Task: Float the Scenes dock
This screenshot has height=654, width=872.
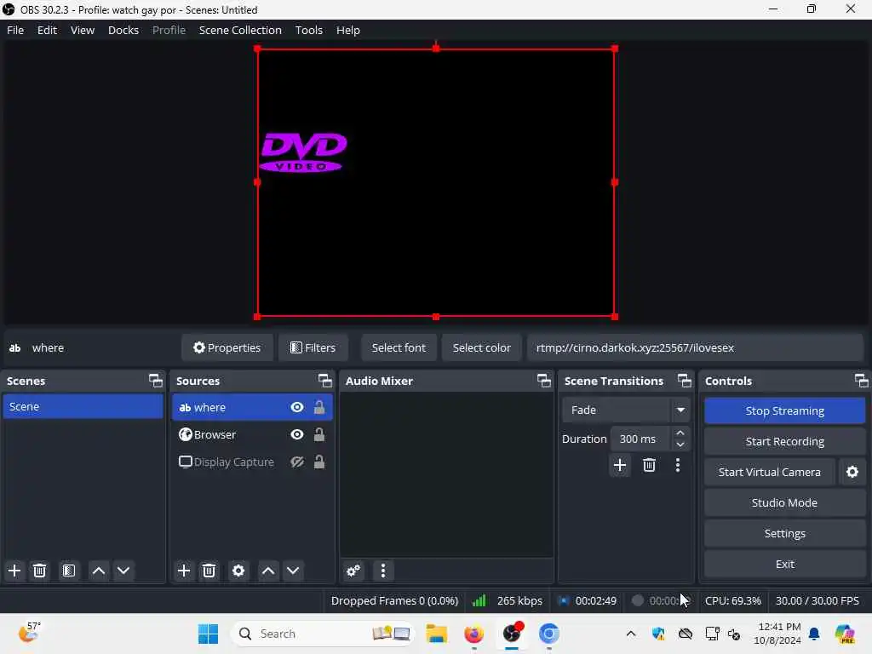Action: tap(156, 381)
